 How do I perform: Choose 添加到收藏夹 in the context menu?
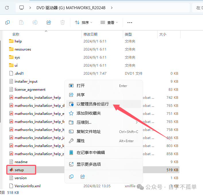(x=104, y=113)
